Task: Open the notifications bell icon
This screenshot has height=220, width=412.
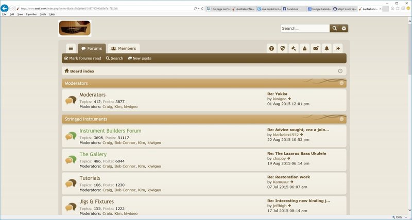Action: (x=327, y=48)
